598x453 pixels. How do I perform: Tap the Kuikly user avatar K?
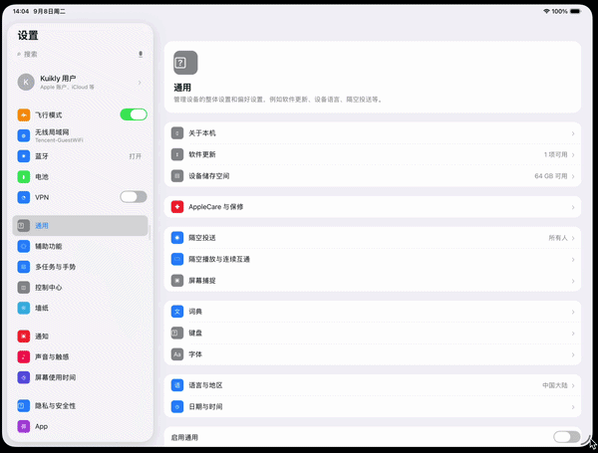pos(26,83)
